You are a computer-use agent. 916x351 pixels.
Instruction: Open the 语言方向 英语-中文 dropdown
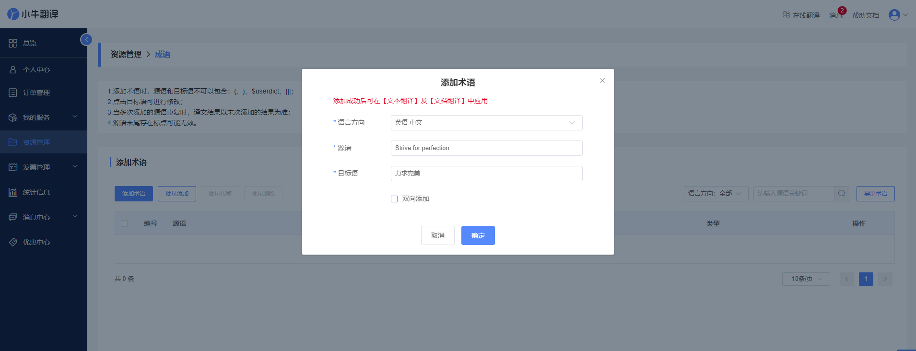(x=486, y=123)
